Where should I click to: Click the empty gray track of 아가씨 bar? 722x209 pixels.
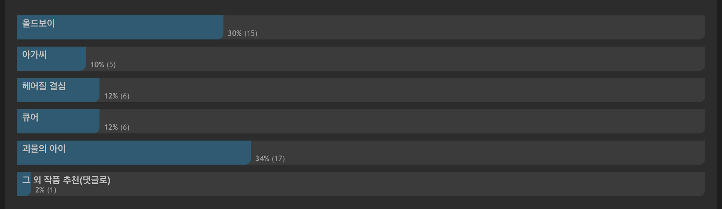pyautogui.click(x=395, y=59)
